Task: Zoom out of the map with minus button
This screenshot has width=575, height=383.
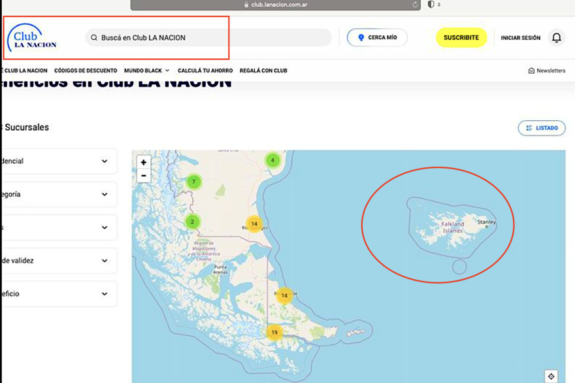Action: 144,176
